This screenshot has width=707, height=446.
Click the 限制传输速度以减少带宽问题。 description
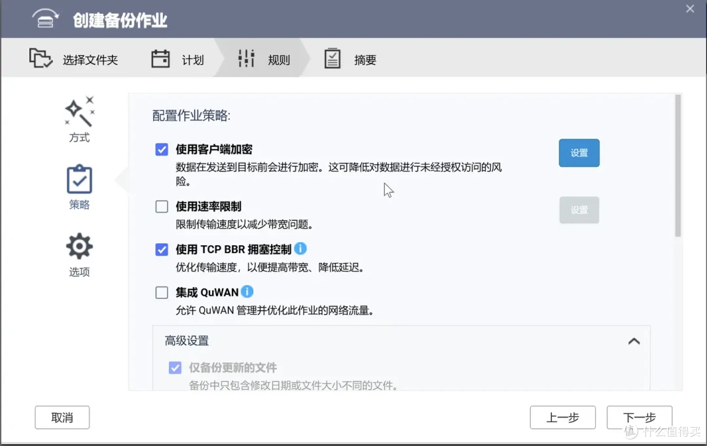click(244, 224)
